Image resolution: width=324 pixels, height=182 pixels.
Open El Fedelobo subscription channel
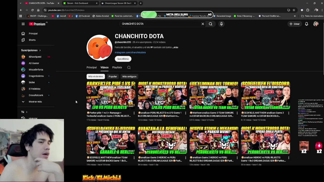click(x=34, y=89)
